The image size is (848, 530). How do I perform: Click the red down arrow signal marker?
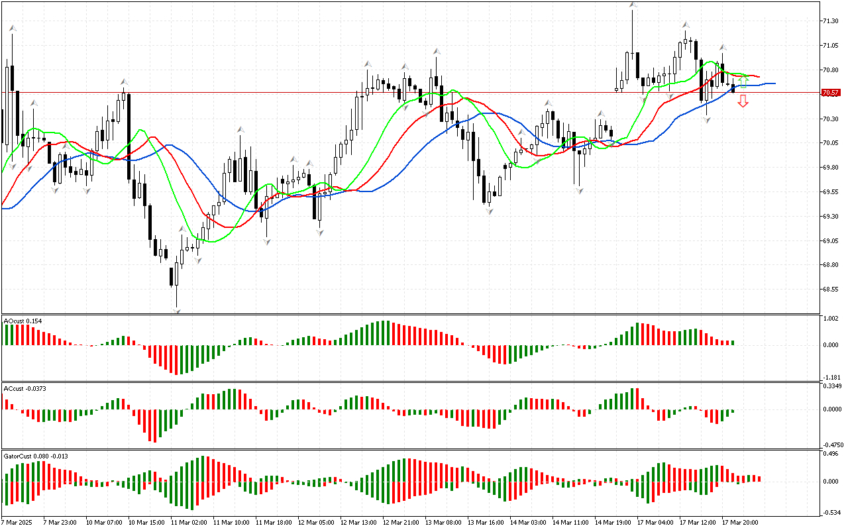click(x=743, y=101)
